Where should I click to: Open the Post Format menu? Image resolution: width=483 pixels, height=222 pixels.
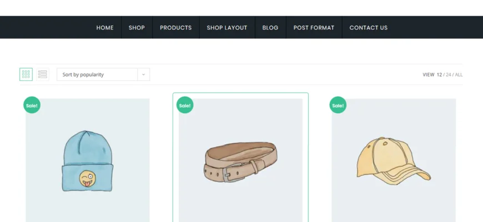point(314,28)
